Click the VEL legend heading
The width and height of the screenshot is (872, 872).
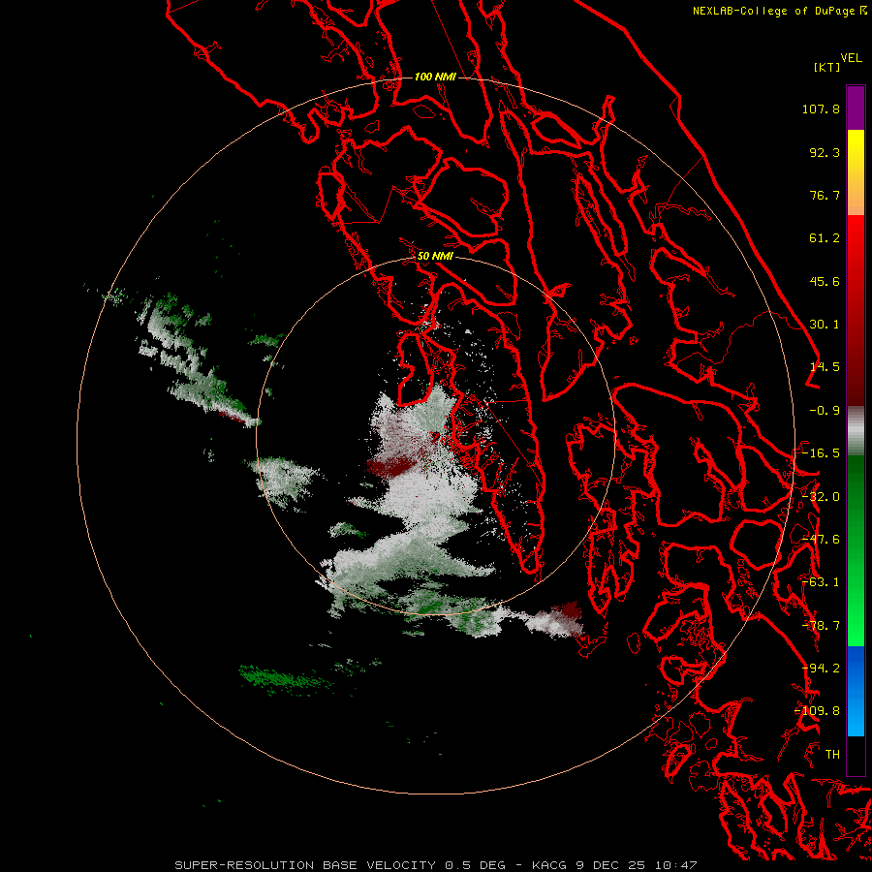851,58
